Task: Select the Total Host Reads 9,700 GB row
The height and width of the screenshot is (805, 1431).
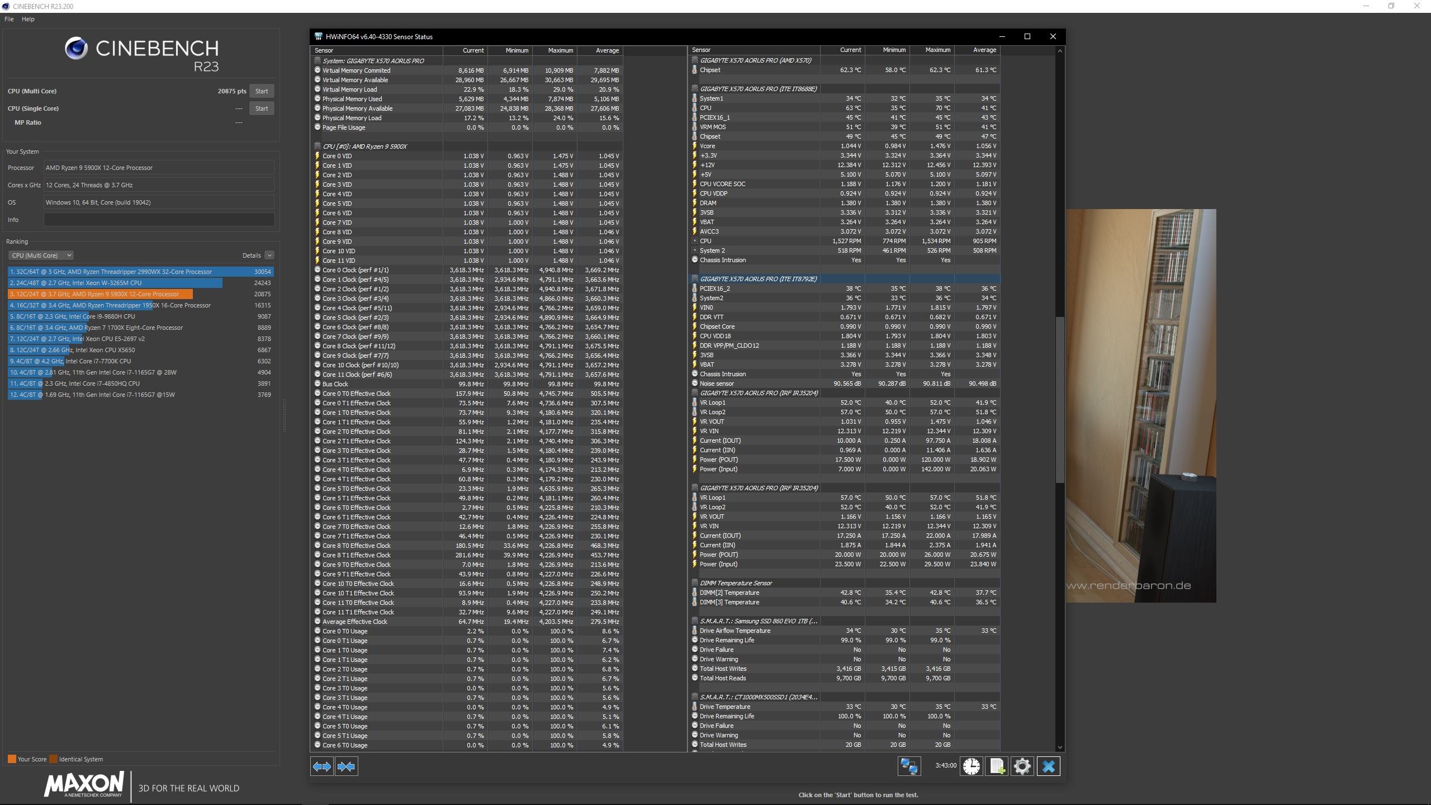Action: (844, 678)
